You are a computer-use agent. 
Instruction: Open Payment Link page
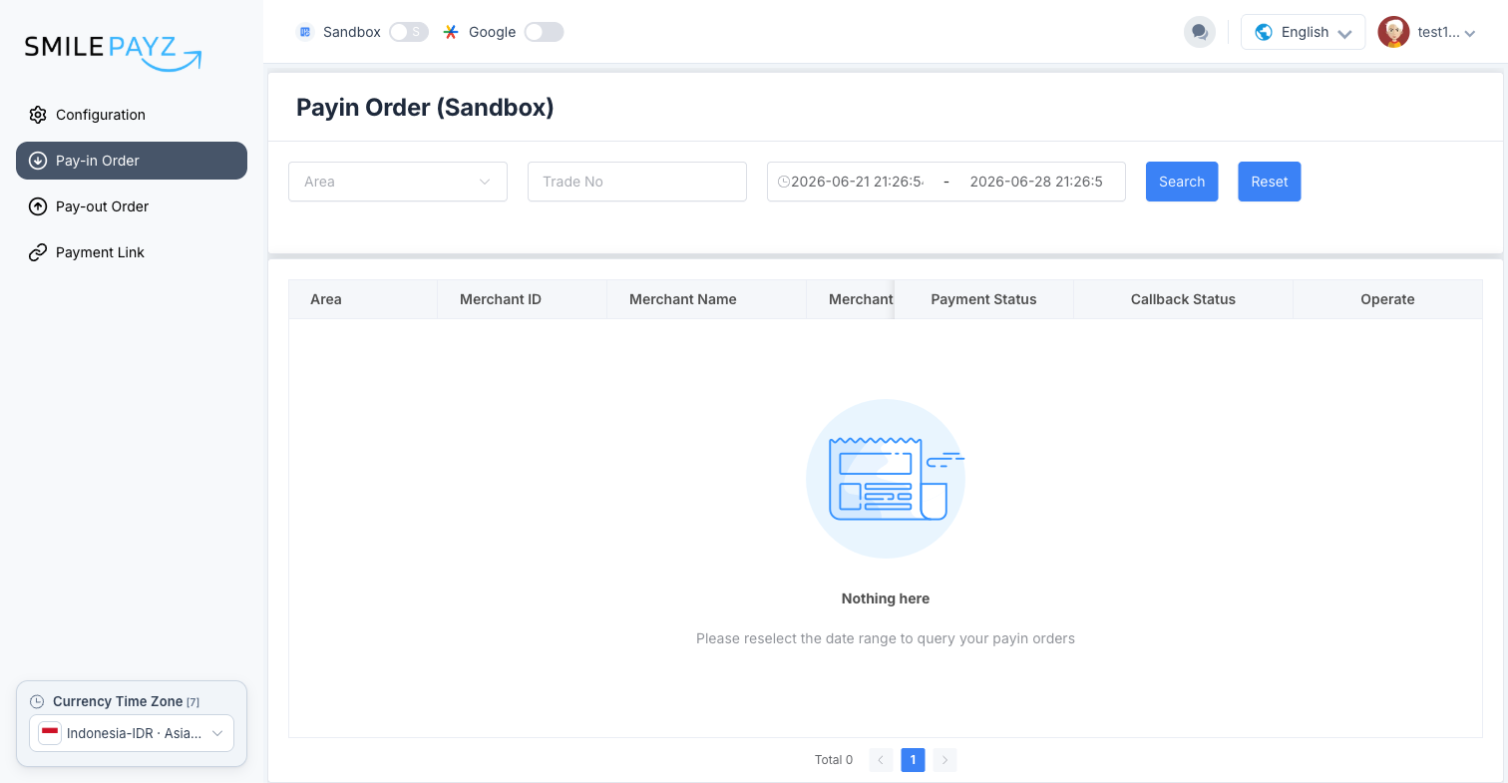click(132, 252)
